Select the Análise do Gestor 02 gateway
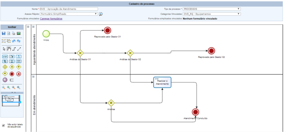Image resolution: width=286 pixels, height=132 pixels. click(x=130, y=53)
